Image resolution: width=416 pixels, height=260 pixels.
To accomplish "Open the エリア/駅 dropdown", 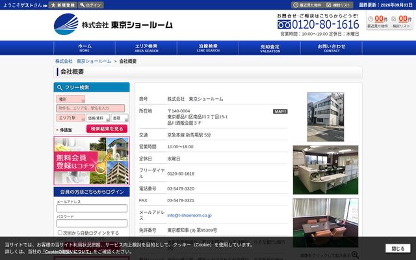I will click(71, 118).
